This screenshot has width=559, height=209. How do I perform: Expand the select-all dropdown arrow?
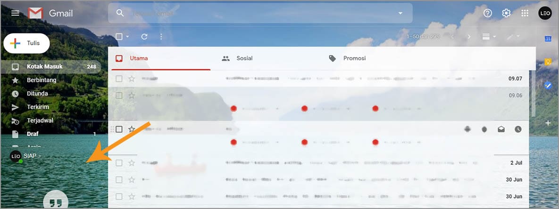[128, 37]
